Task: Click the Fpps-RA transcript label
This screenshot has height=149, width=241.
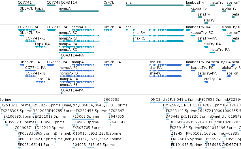Action: click(42, 44)
